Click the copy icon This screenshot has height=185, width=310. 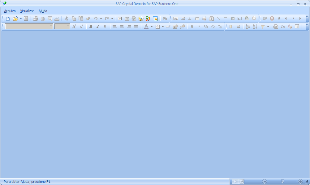coord(74,18)
